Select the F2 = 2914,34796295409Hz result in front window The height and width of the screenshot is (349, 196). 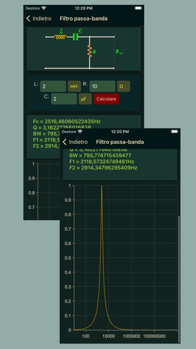[103, 167]
